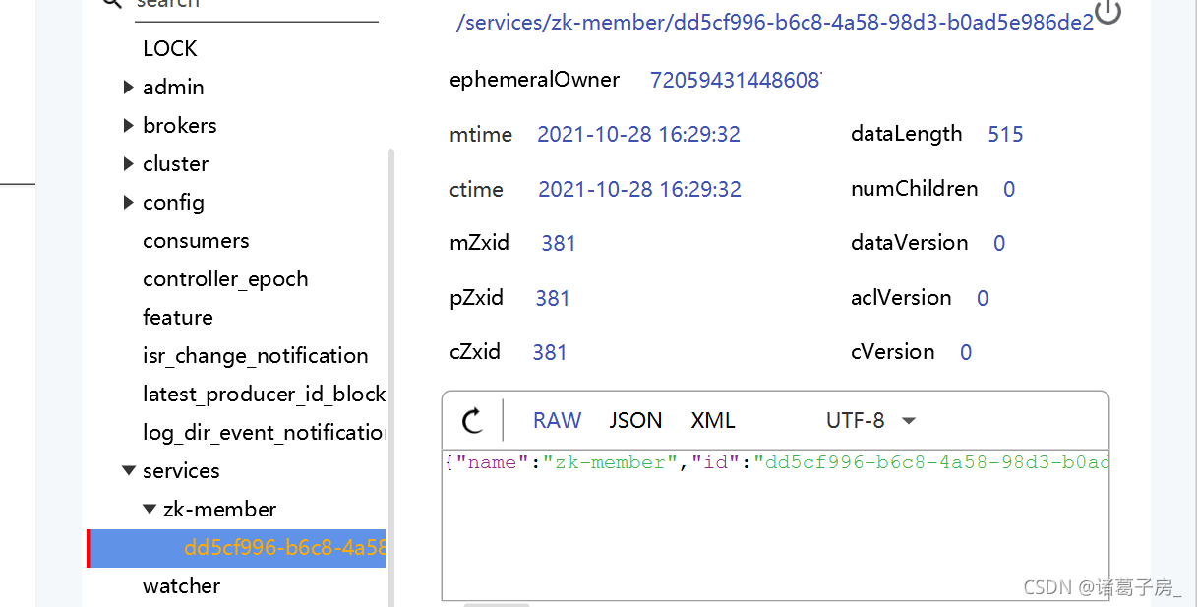The image size is (1197, 607).
Task: Click the refresh icon in the data viewer
Action: click(473, 420)
